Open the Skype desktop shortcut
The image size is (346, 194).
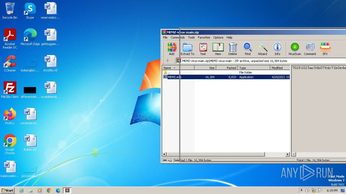click(x=30, y=11)
